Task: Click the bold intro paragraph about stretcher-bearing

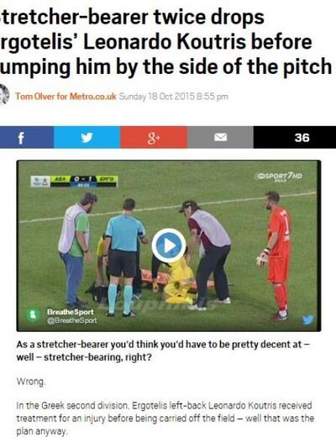Action: pyautogui.click(x=163, y=350)
